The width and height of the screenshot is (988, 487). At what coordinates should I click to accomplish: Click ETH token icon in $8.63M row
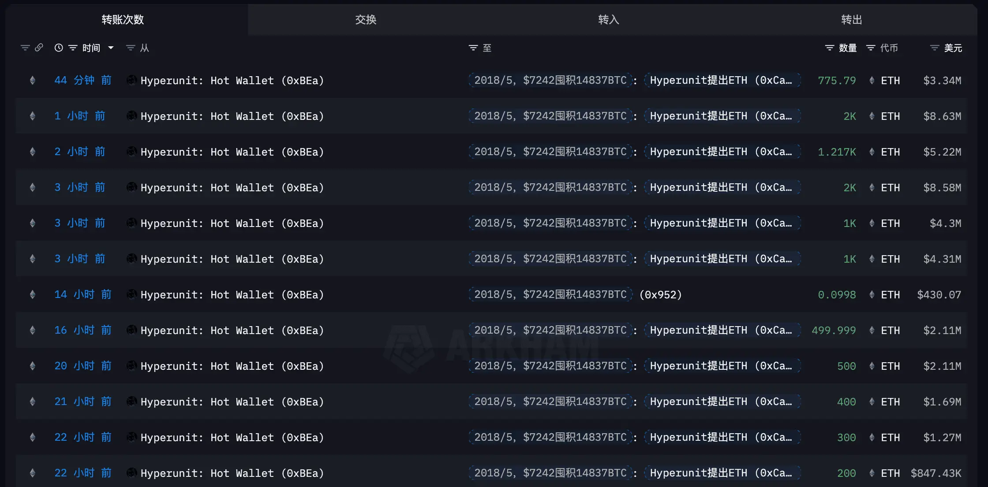coord(872,116)
